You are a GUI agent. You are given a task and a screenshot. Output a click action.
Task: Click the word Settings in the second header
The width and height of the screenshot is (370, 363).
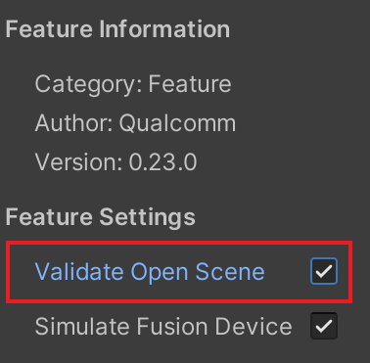click(147, 217)
